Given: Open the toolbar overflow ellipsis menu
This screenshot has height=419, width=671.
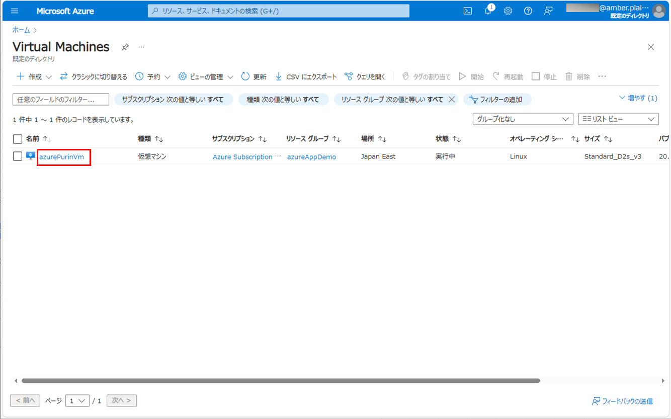Looking at the screenshot, I should (602, 77).
